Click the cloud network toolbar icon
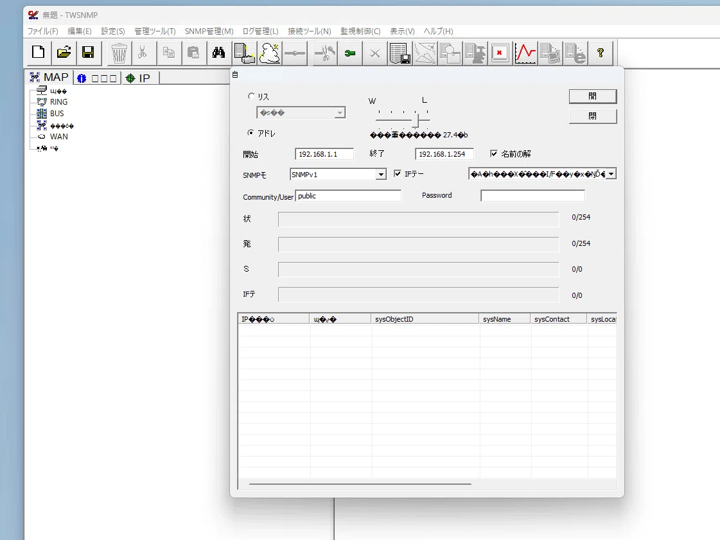This screenshot has height=540, width=720. (270, 53)
